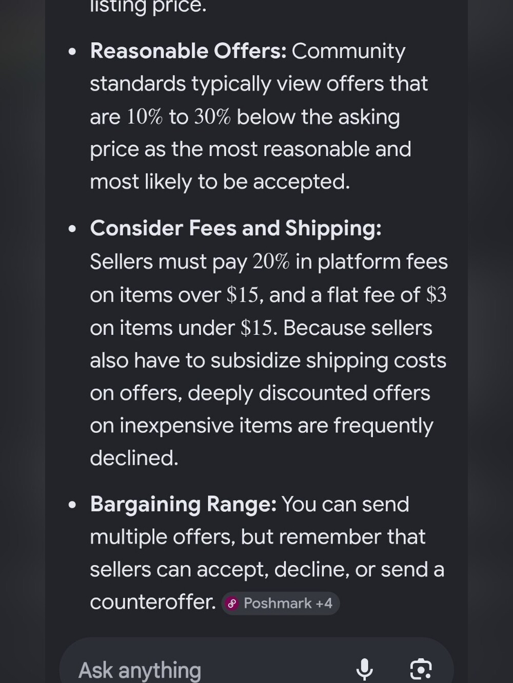Screen dimensions: 513x683
Task: Click the Bargaining Range bold heading
Action: [184, 504]
